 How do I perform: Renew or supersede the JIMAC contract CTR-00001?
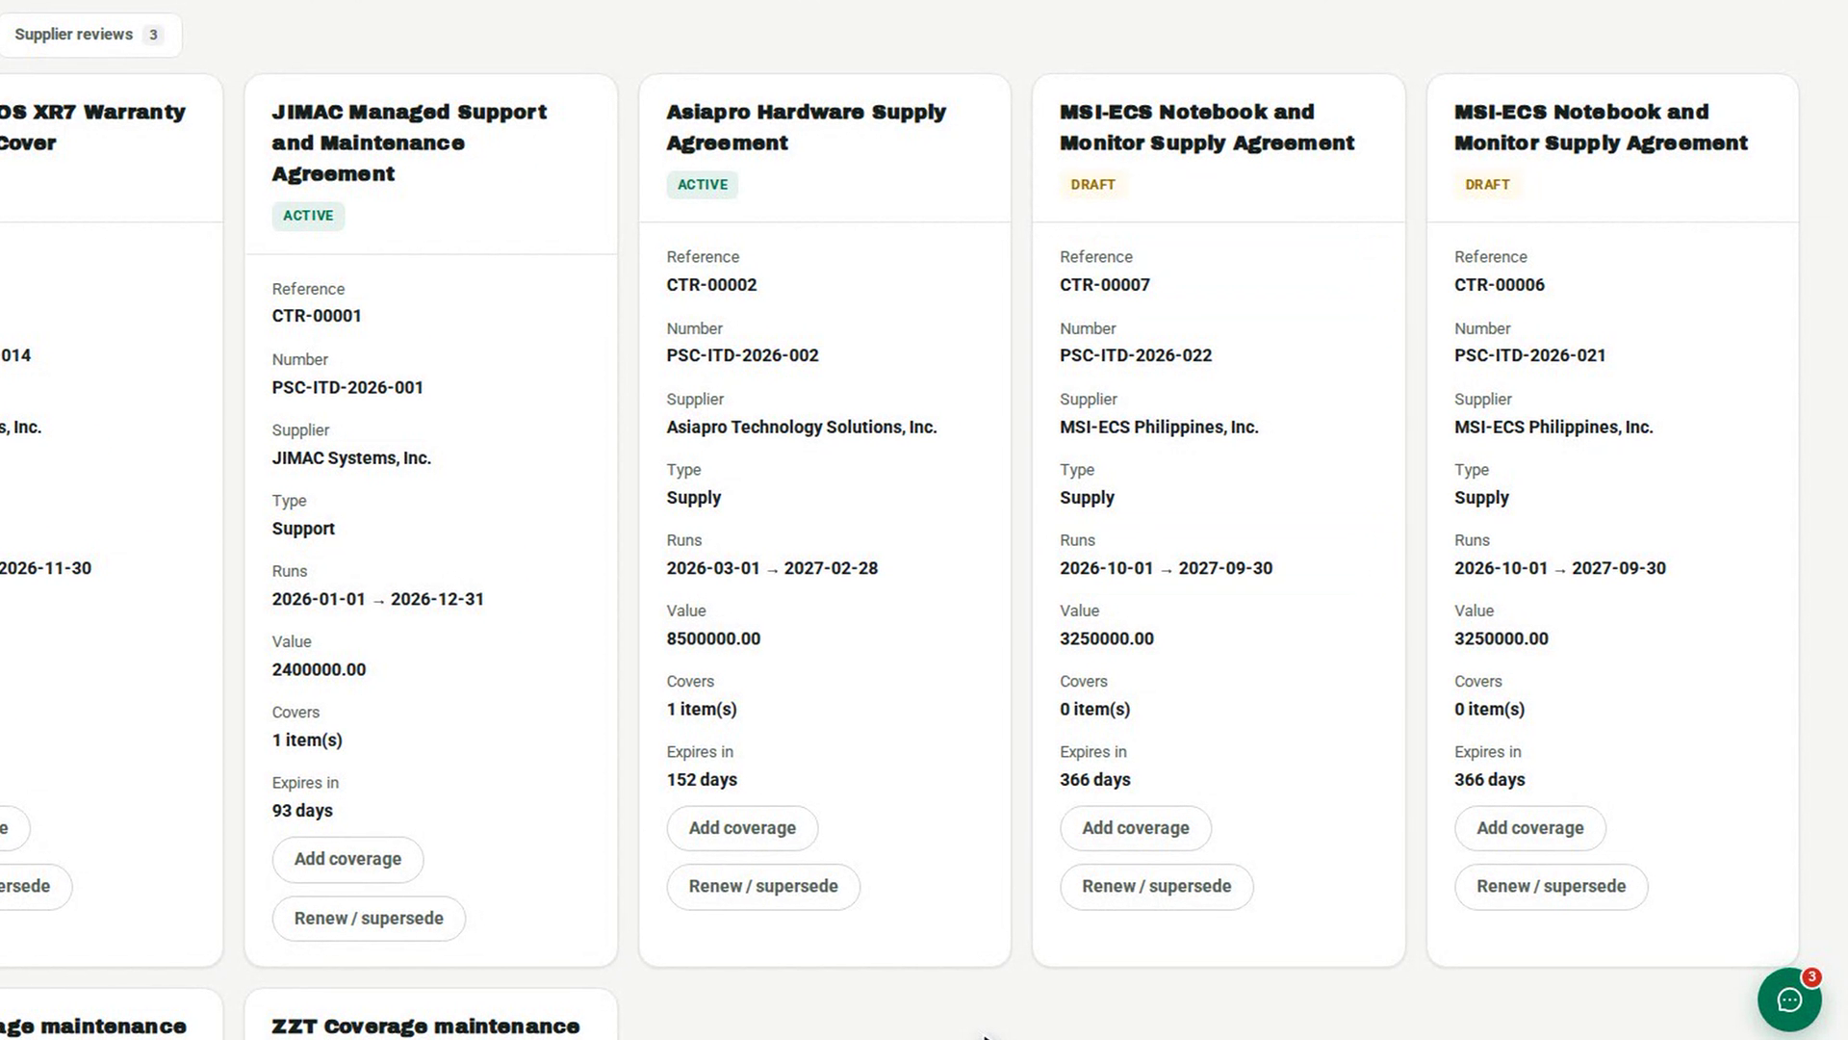(369, 919)
